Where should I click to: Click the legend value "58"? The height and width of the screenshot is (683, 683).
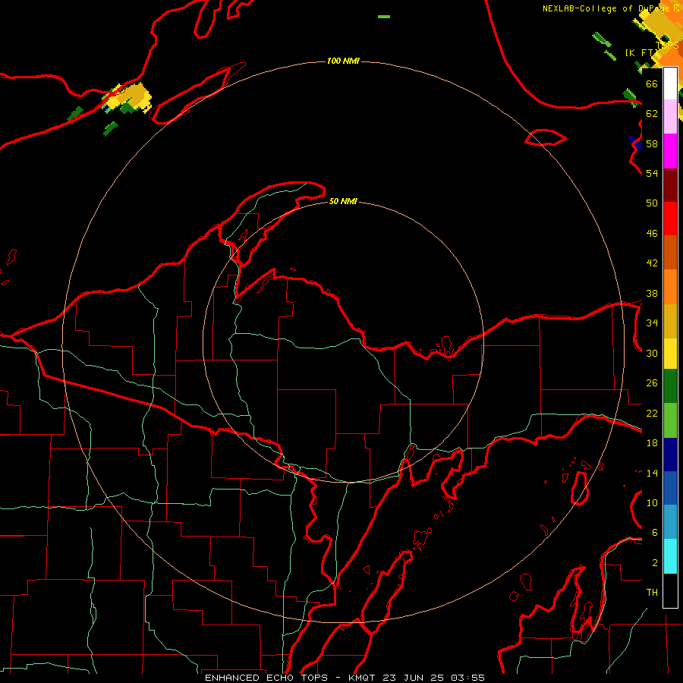(652, 143)
